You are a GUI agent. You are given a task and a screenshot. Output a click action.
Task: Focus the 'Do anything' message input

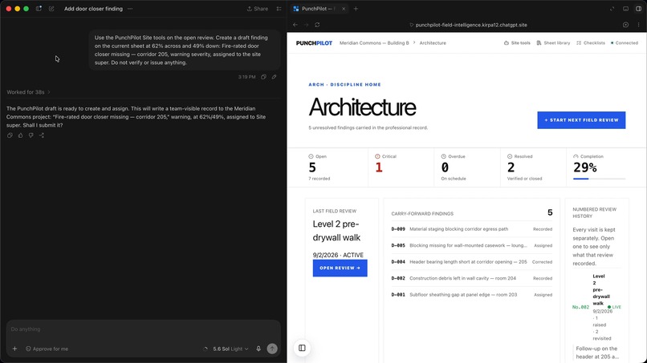[x=143, y=329]
